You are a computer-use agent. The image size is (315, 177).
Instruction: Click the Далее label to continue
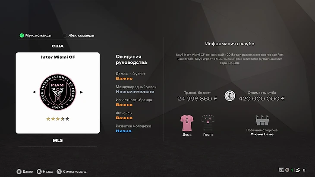[28, 171]
